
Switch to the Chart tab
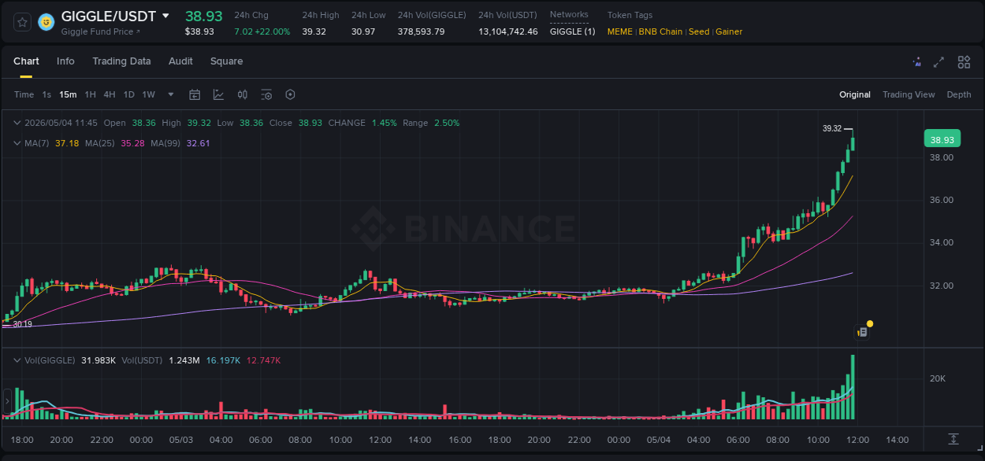click(x=26, y=61)
